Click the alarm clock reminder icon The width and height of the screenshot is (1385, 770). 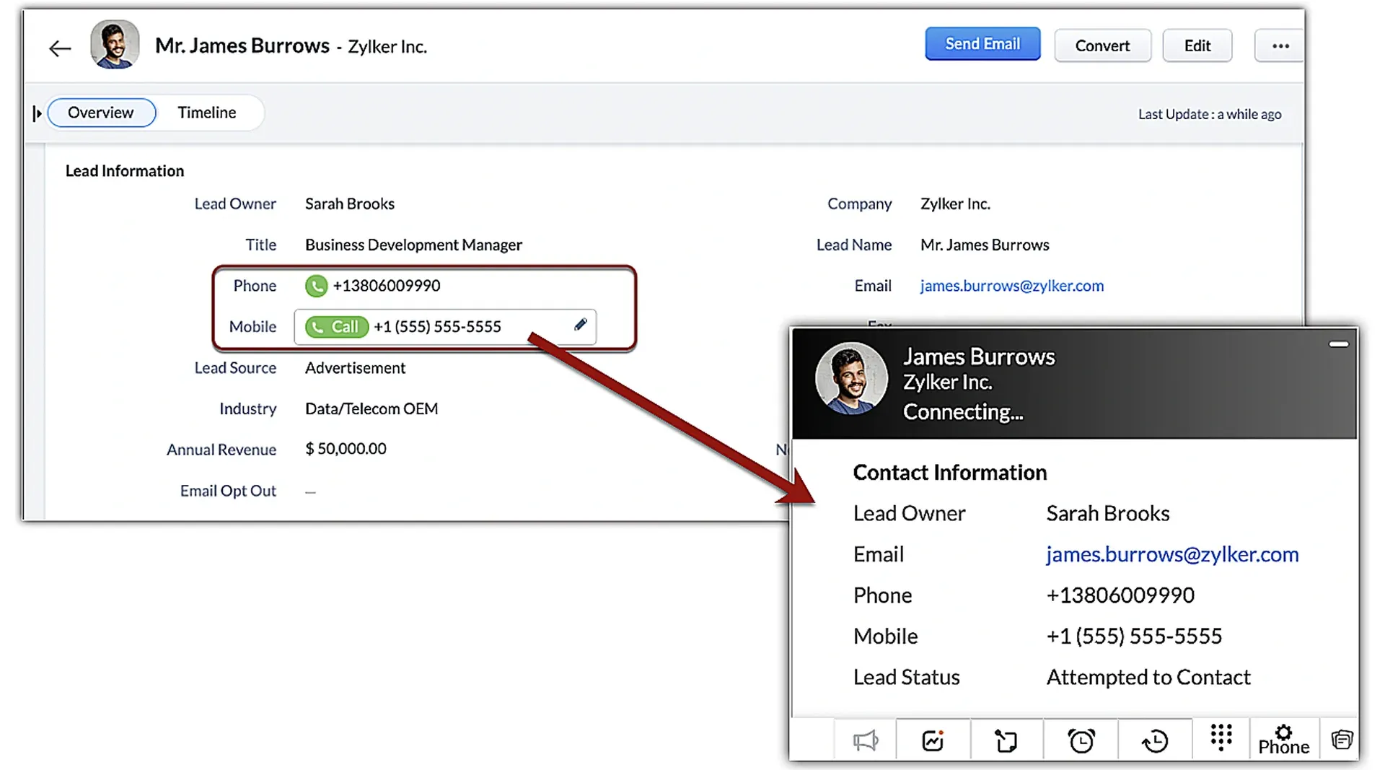pyautogui.click(x=1081, y=740)
